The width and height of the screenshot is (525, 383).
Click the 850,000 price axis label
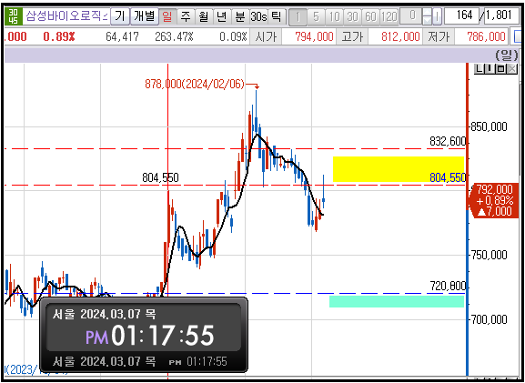coord(490,126)
